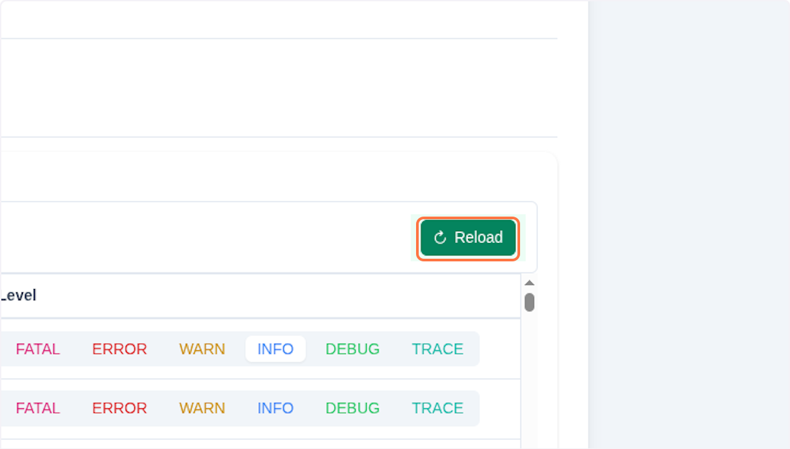Click the partially visible third log row

(263, 444)
